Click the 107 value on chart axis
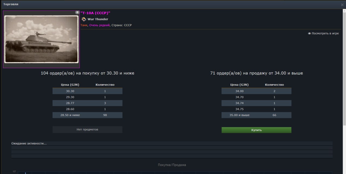 [x=14, y=172]
